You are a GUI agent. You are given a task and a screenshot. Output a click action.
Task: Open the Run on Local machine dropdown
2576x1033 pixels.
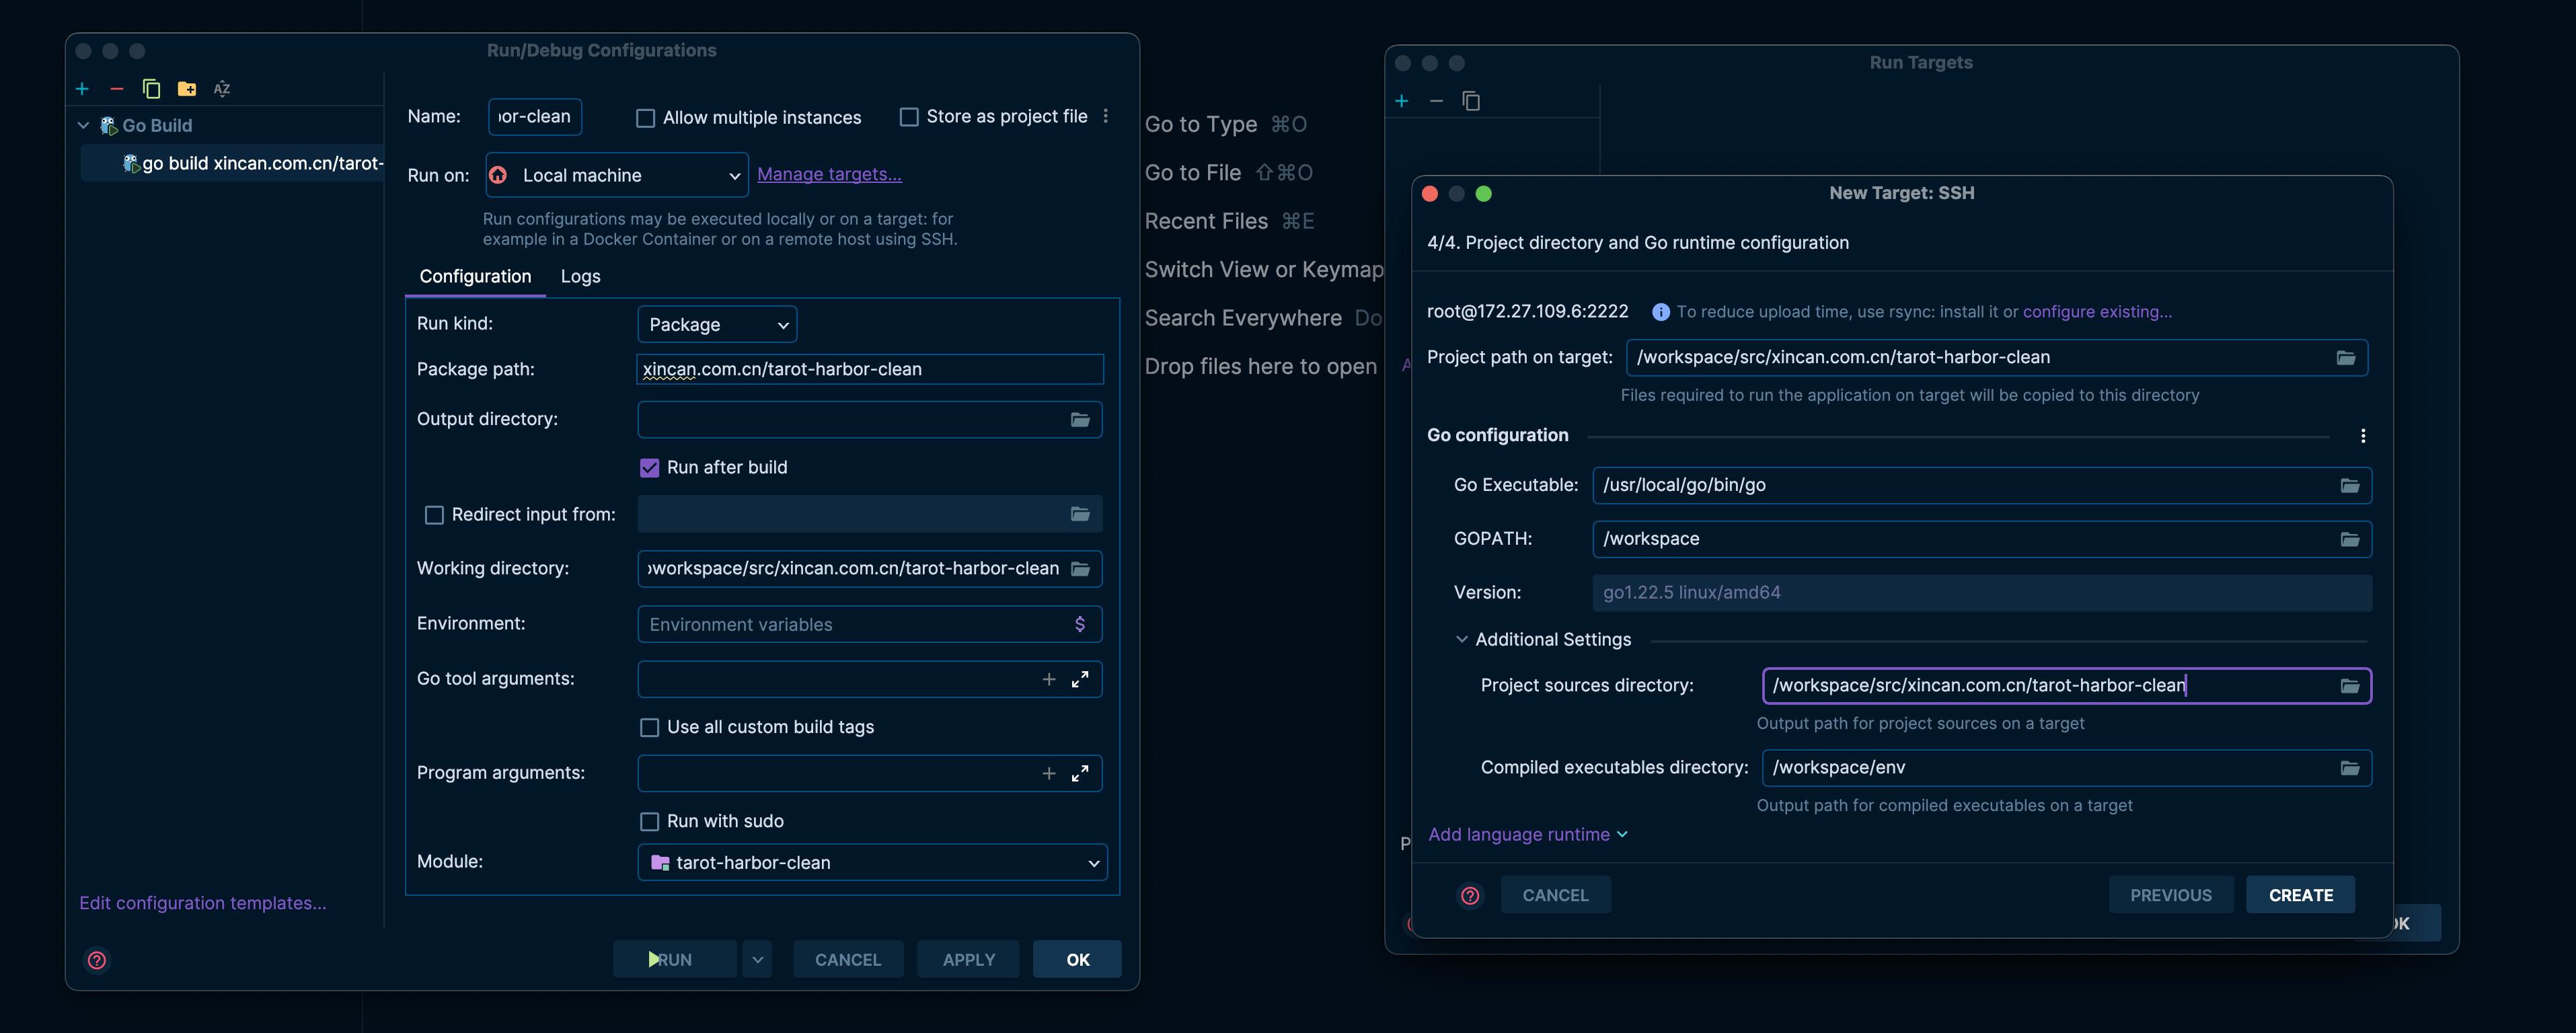617,176
